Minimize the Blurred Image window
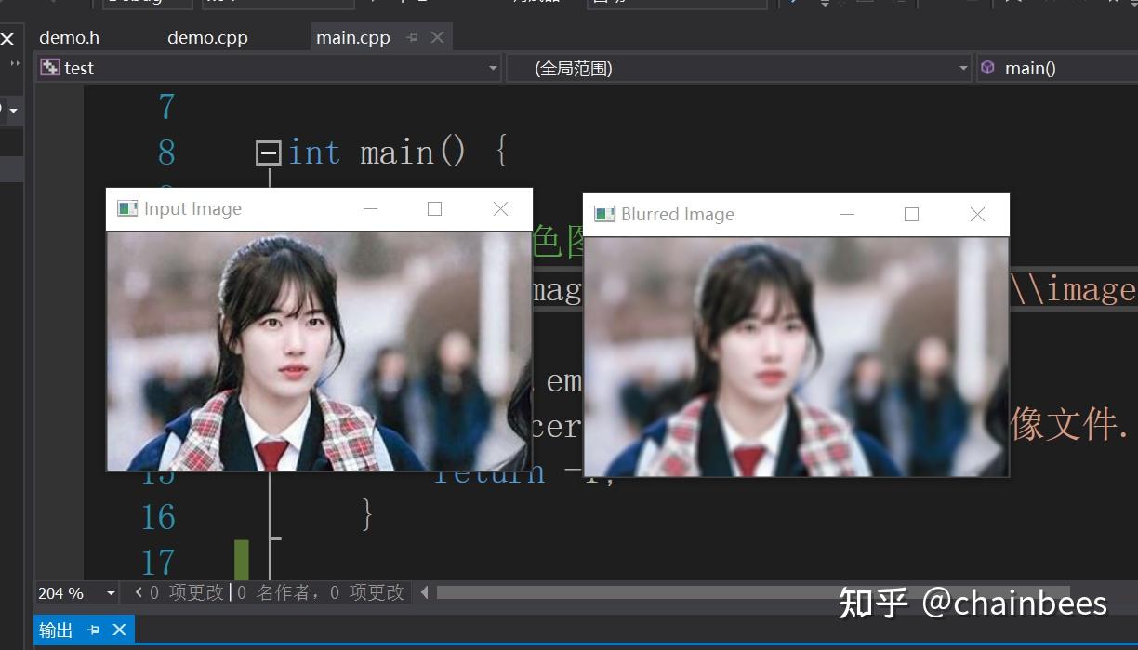Image resolution: width=1138 pixels, height=650 pixels. pyautogui.click(x=847, y=214)
